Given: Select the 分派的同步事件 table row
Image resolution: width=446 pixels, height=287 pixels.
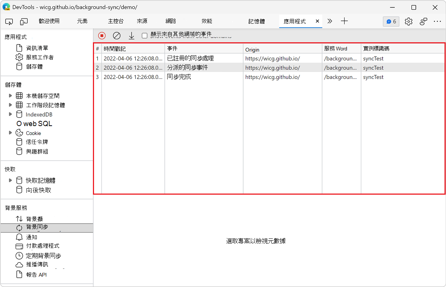Looking at the screenshot, I should click(x=204, y=67).
